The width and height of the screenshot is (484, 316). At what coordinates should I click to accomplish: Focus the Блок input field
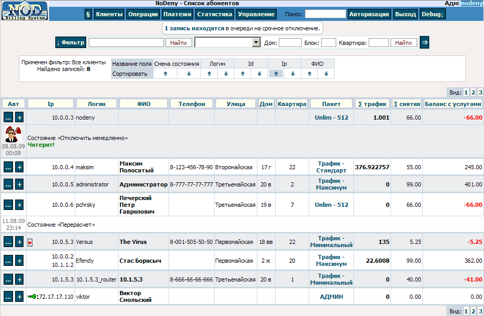point(328,43)
